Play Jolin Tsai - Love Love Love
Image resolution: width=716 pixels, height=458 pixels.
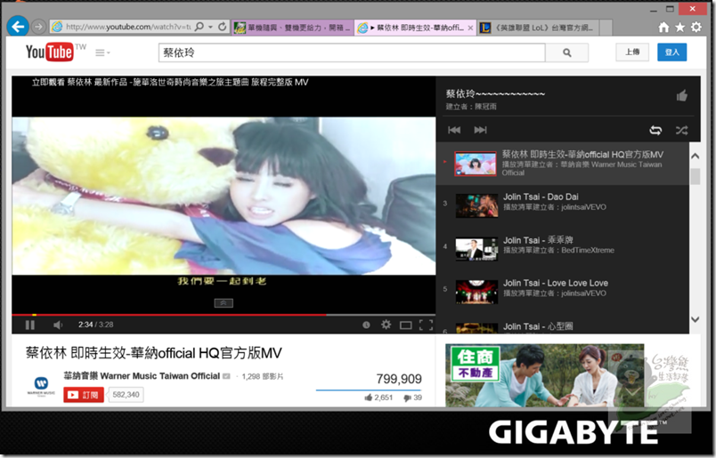556,283
